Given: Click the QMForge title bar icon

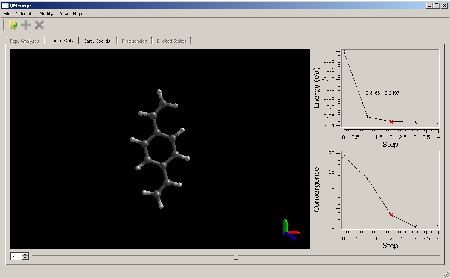Looking at the screenshot, I should pyautogui.click(x=5, y=6).
